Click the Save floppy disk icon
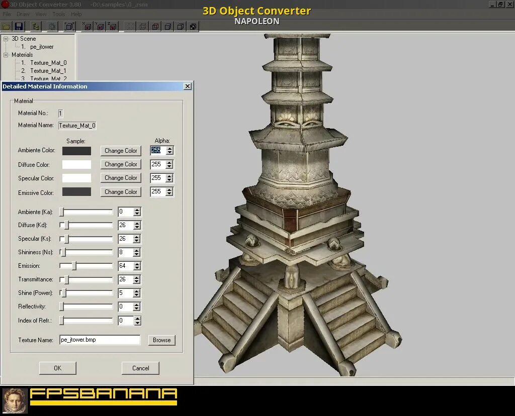The image size is (515, 416). tap(19, 27)
